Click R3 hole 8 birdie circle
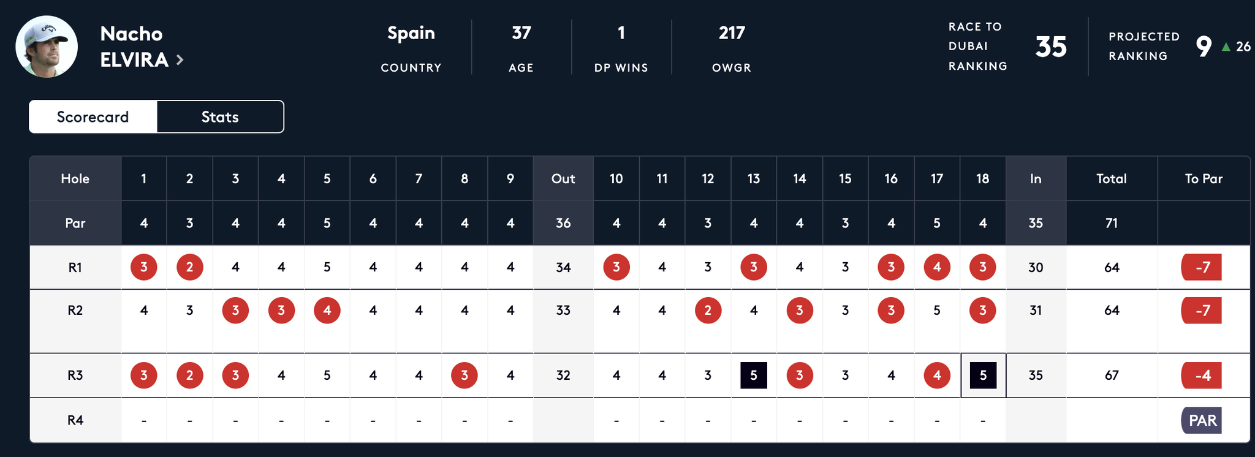 tap(464, 376)
